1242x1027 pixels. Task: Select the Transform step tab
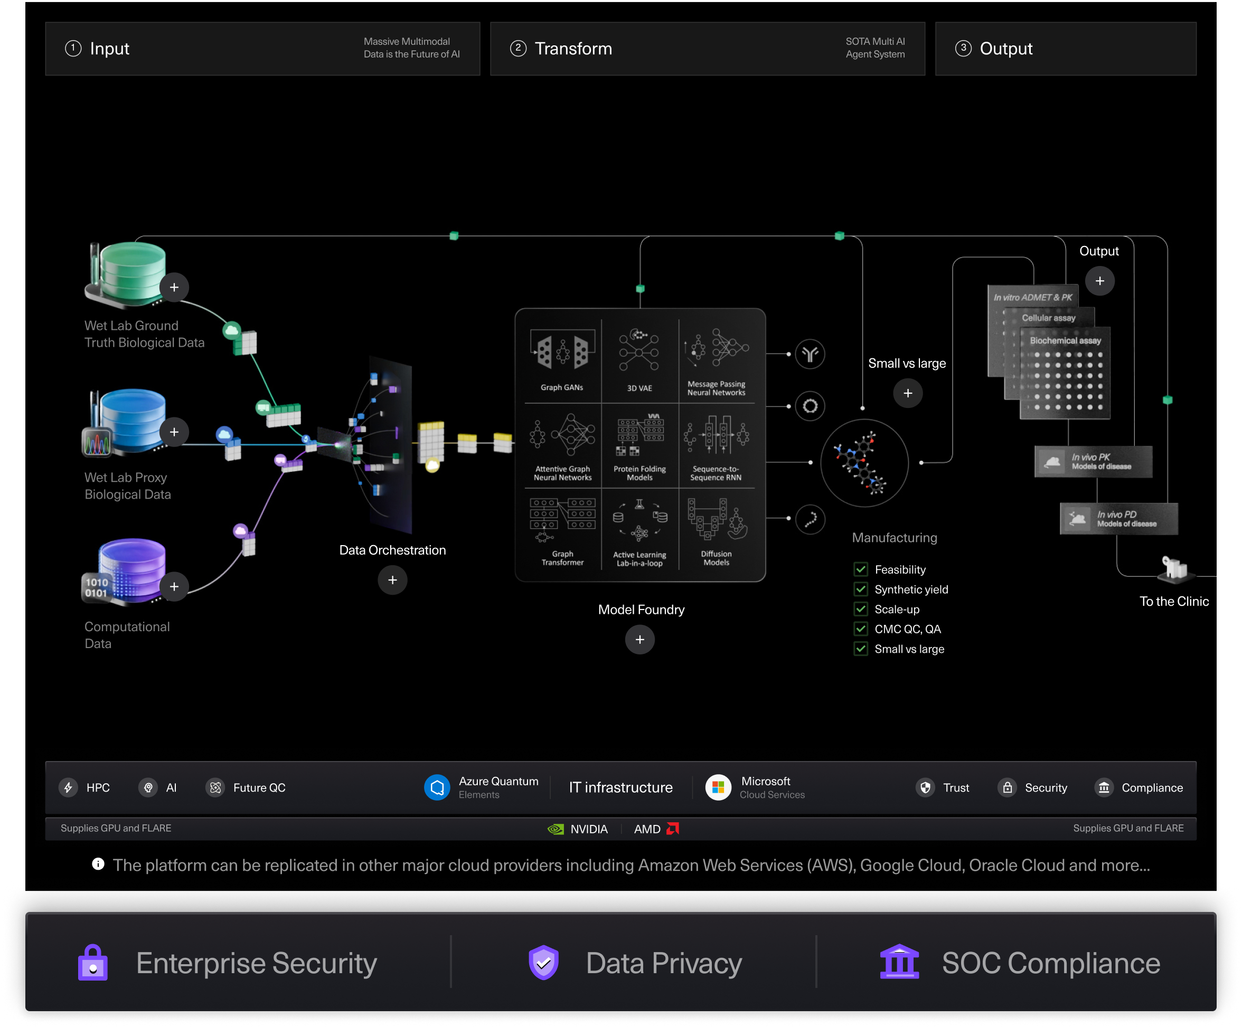(707, 49)
